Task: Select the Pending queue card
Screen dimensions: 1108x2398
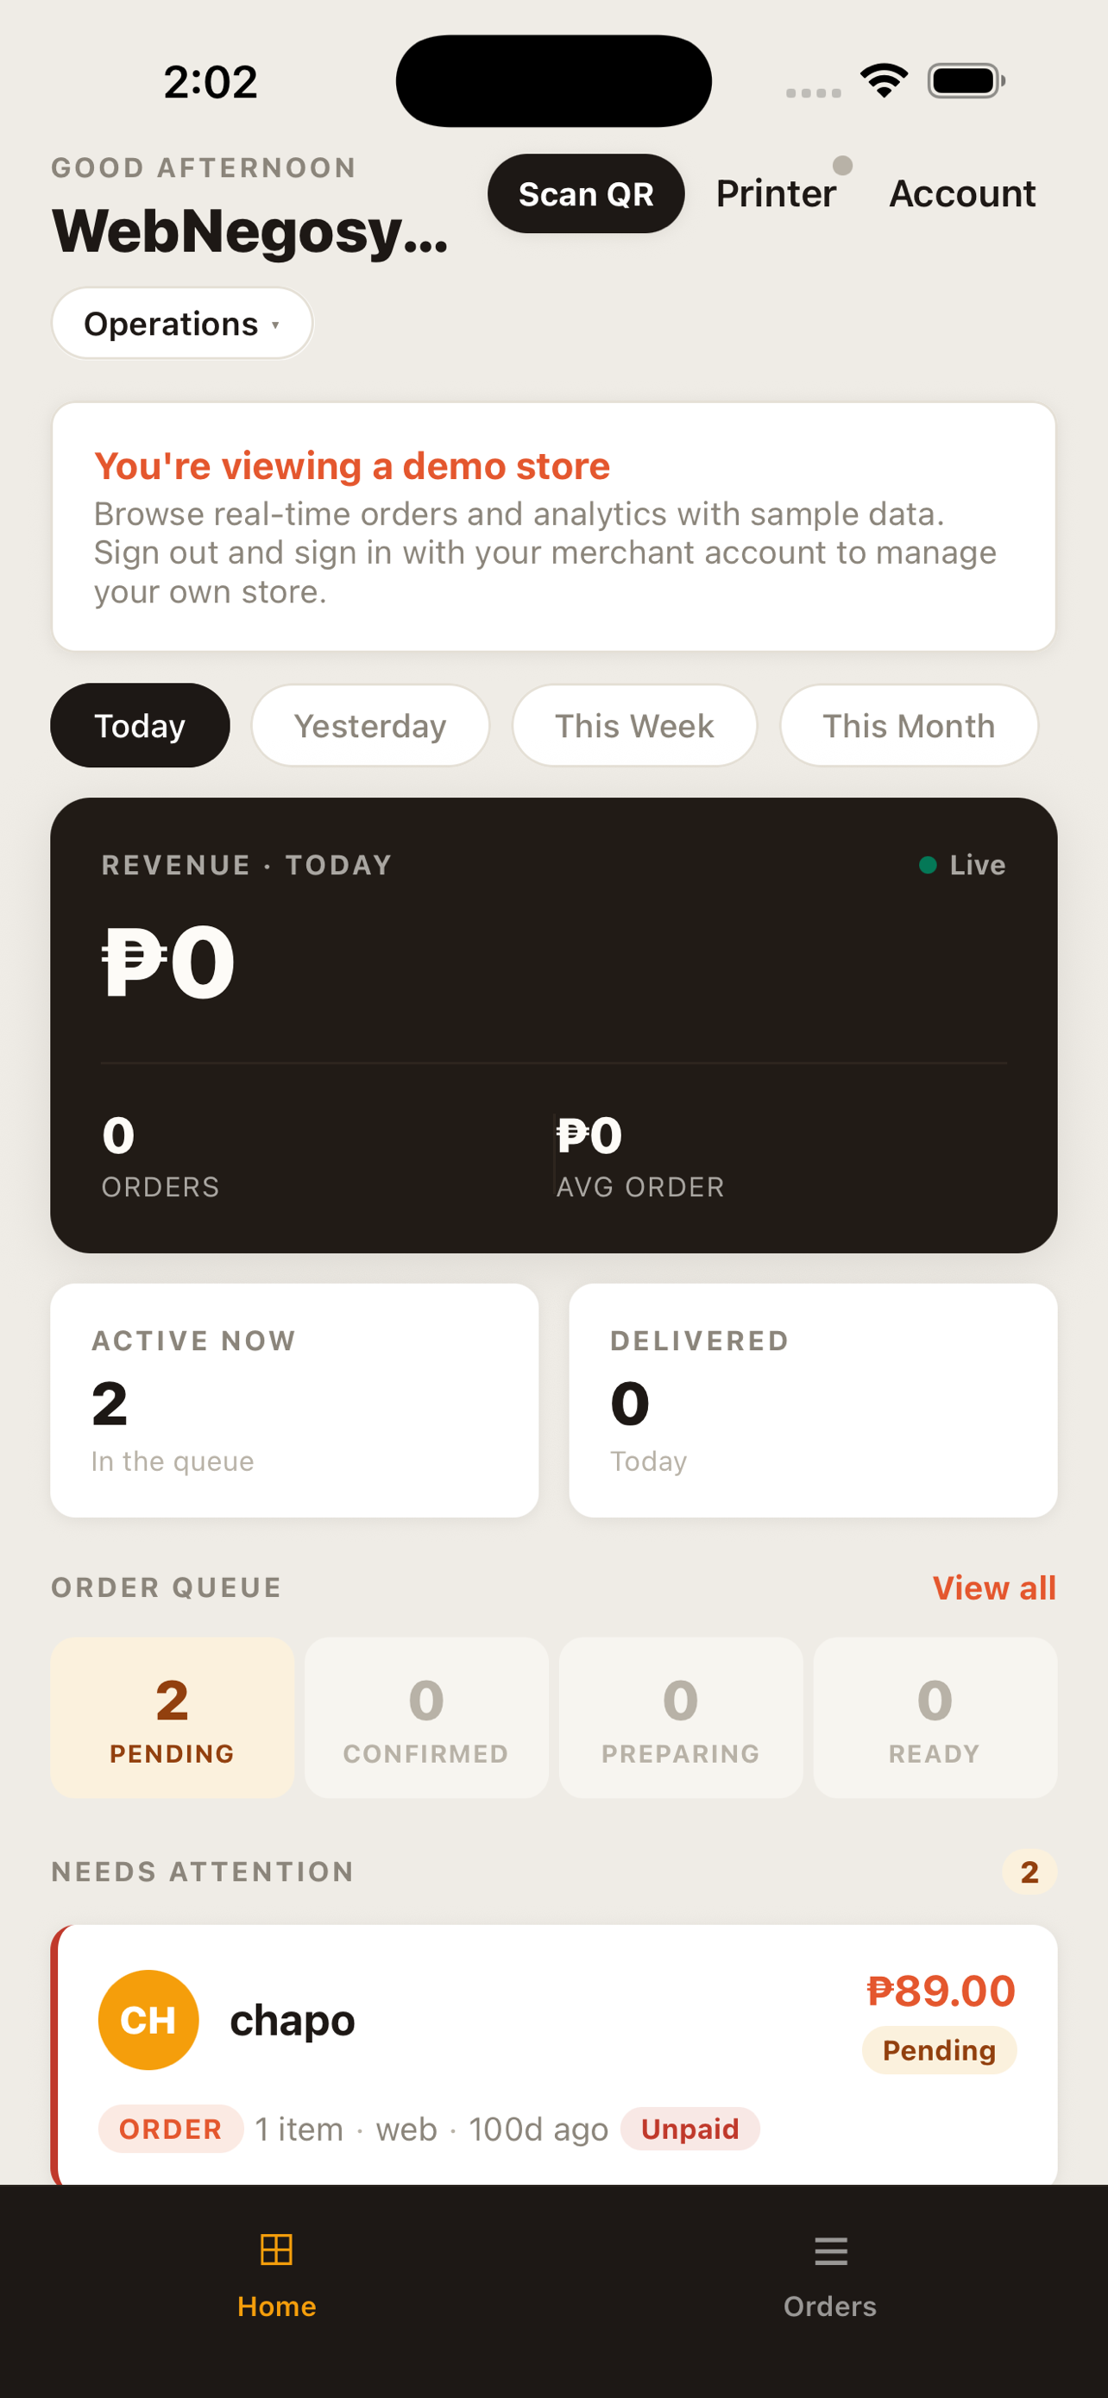Action: point(172,1717)
